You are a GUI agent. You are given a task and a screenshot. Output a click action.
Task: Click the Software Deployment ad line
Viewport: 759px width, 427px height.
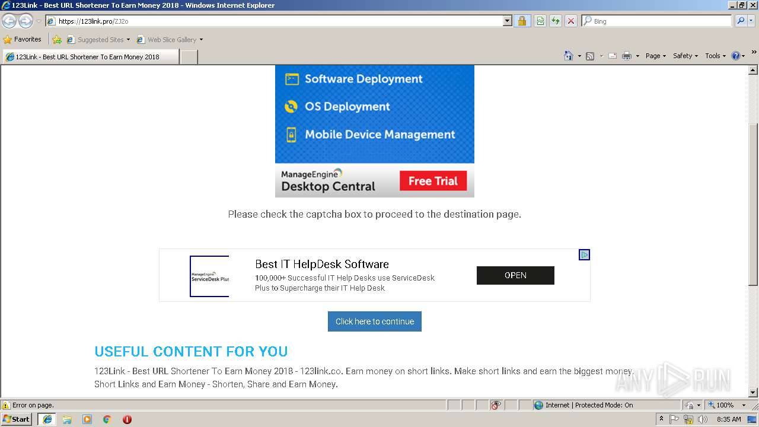354,79
